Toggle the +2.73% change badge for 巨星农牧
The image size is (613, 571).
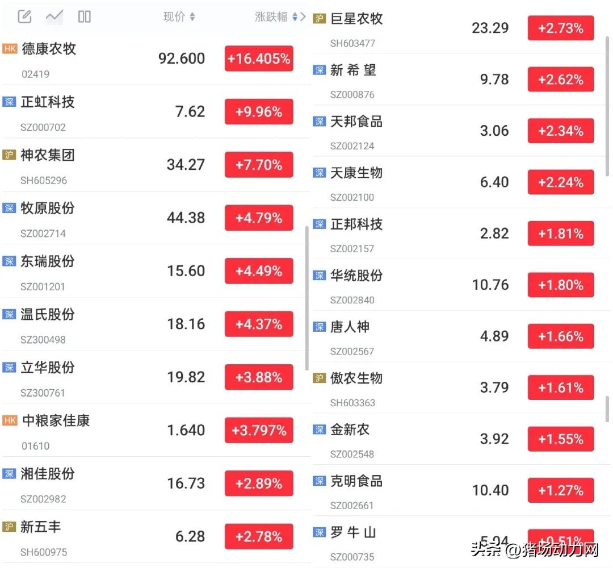pos(561,28)
